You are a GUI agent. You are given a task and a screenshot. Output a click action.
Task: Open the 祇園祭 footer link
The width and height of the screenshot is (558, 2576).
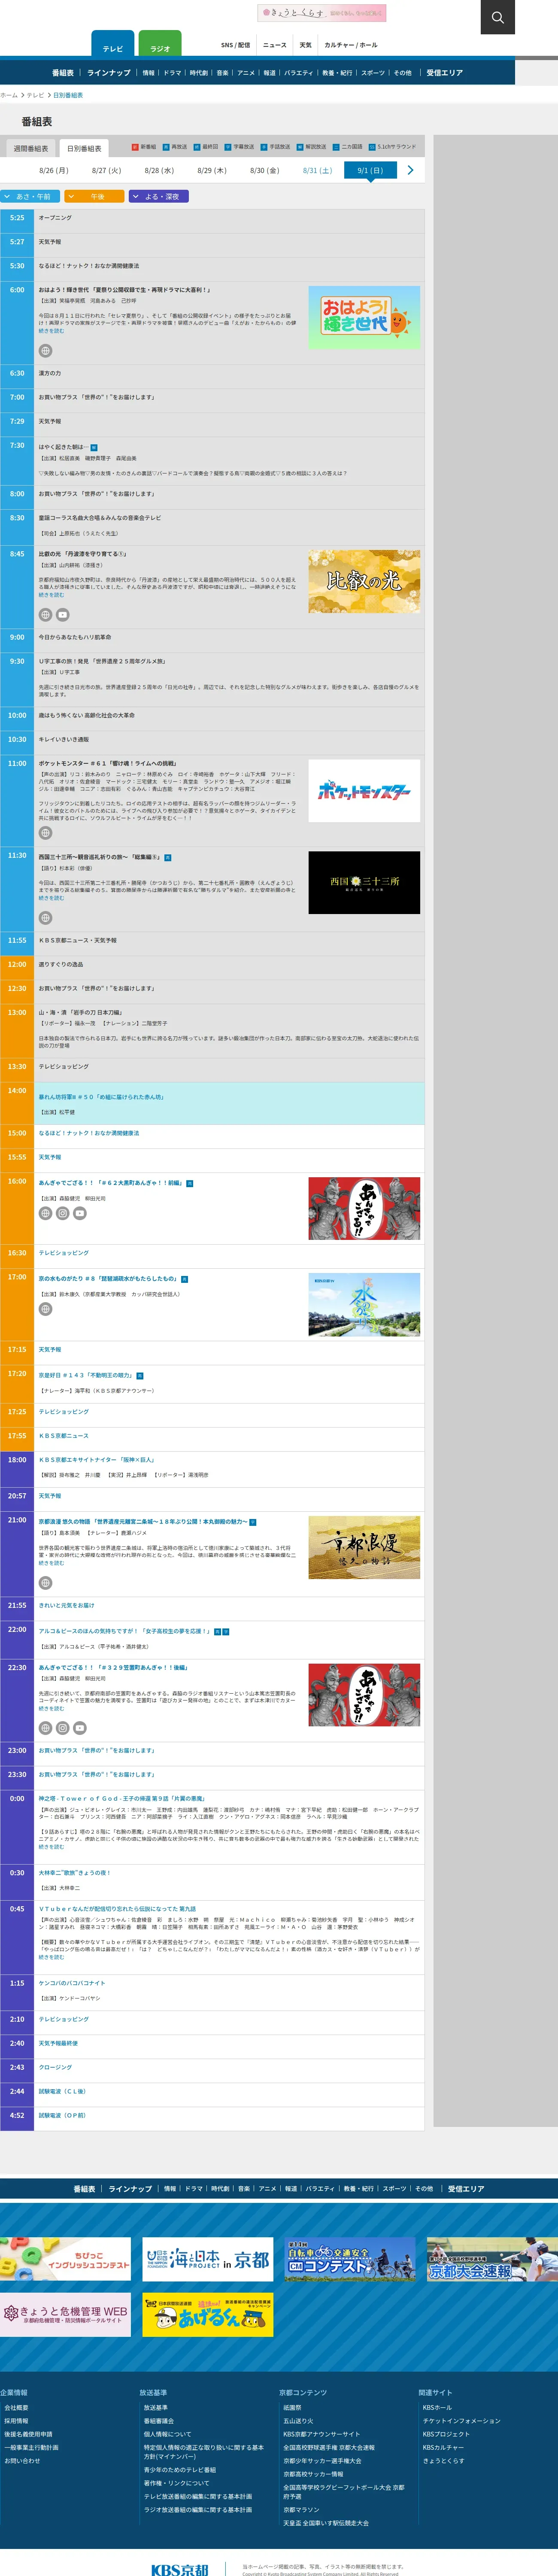(x=292, y=2408)
